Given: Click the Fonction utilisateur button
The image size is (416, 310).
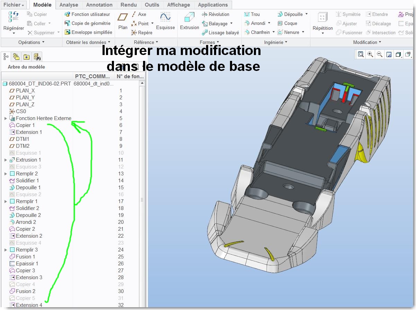Looking at the screenshot, I should click(87, 14).
